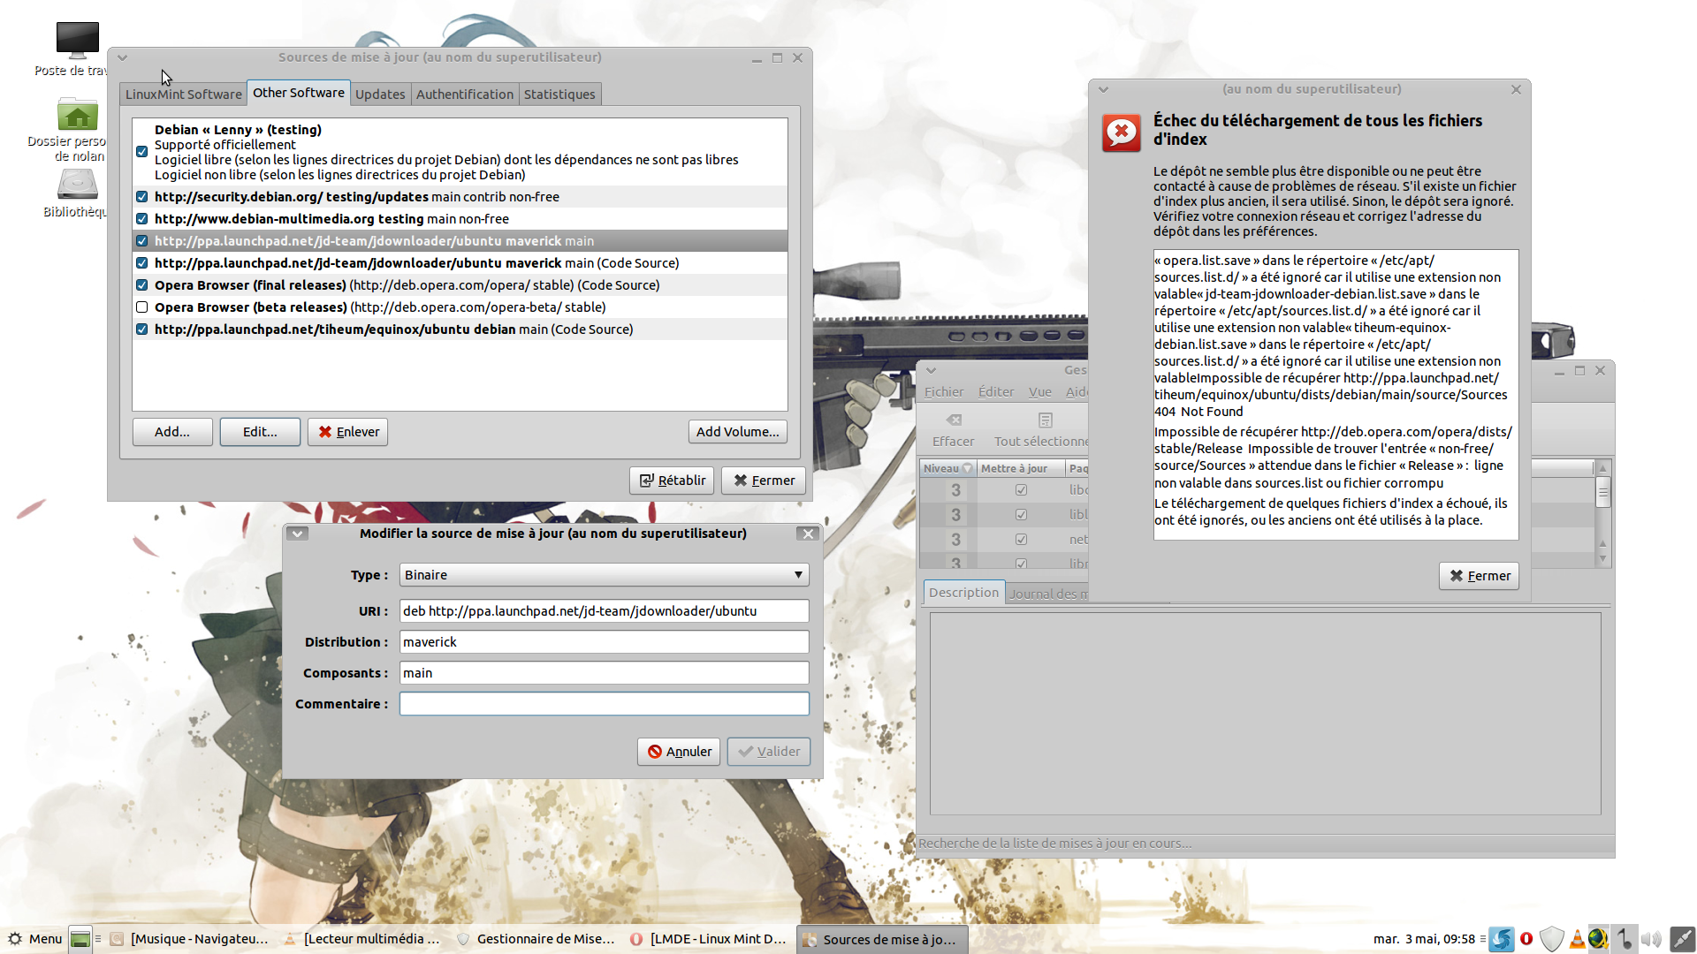Enable Opera Browser beta releases source

142,307
